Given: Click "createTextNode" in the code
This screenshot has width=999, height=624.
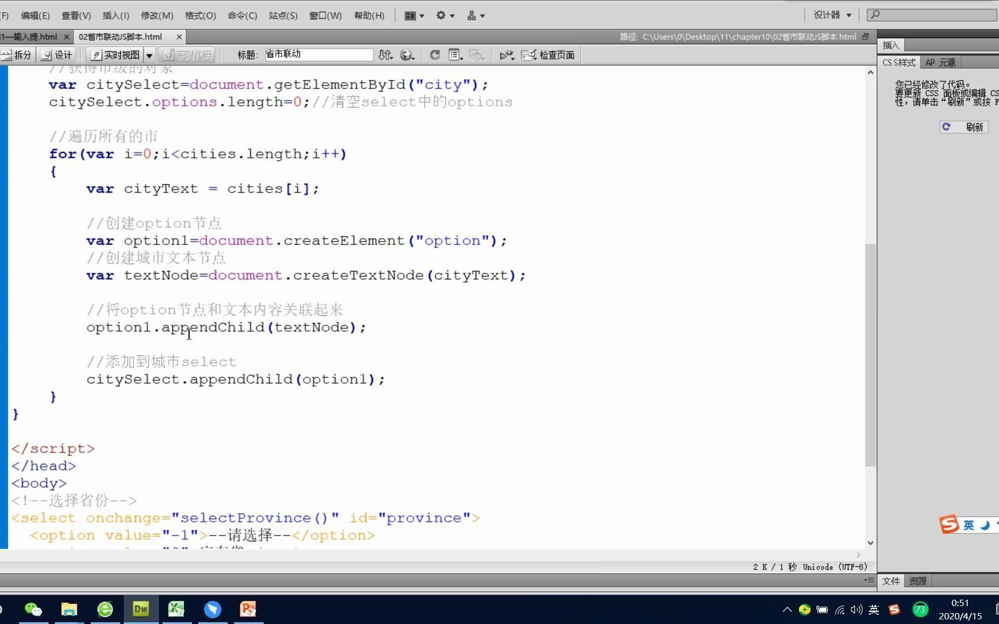Looking at the screenshot, I should click(358, 276).
